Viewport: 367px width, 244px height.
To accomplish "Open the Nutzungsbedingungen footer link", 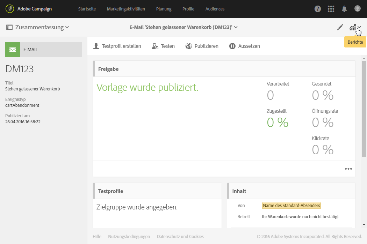I will (x=129, y=237).
